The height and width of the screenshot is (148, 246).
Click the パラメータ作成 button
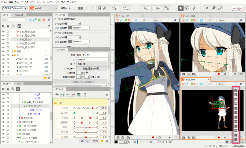coord(89,141)
